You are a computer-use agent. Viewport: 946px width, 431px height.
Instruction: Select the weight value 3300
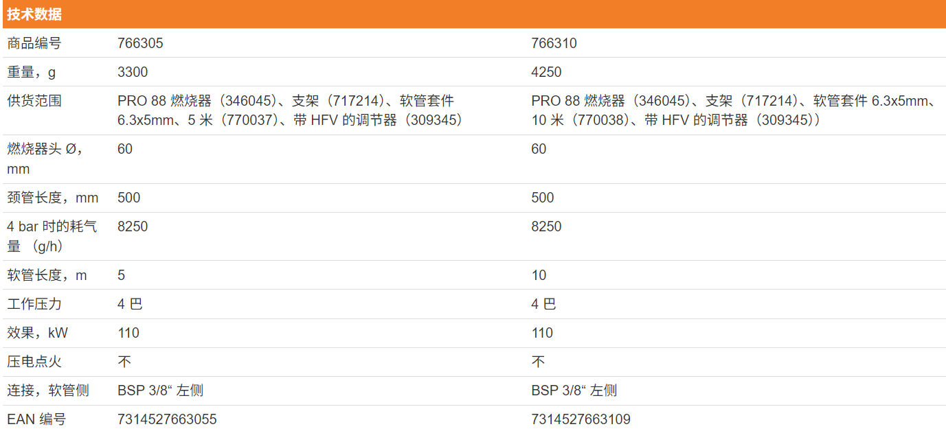[x=133, y=72]
